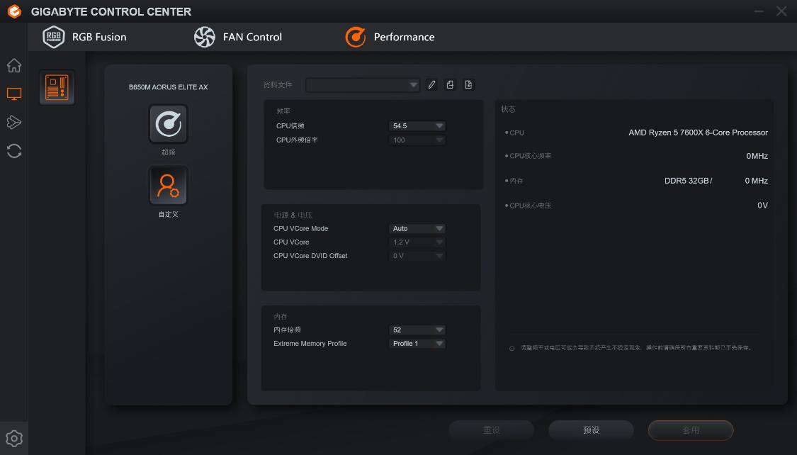The width and height of the screenshot is (797, 455).
Task: Click the import profile icon
Action: 468,84
